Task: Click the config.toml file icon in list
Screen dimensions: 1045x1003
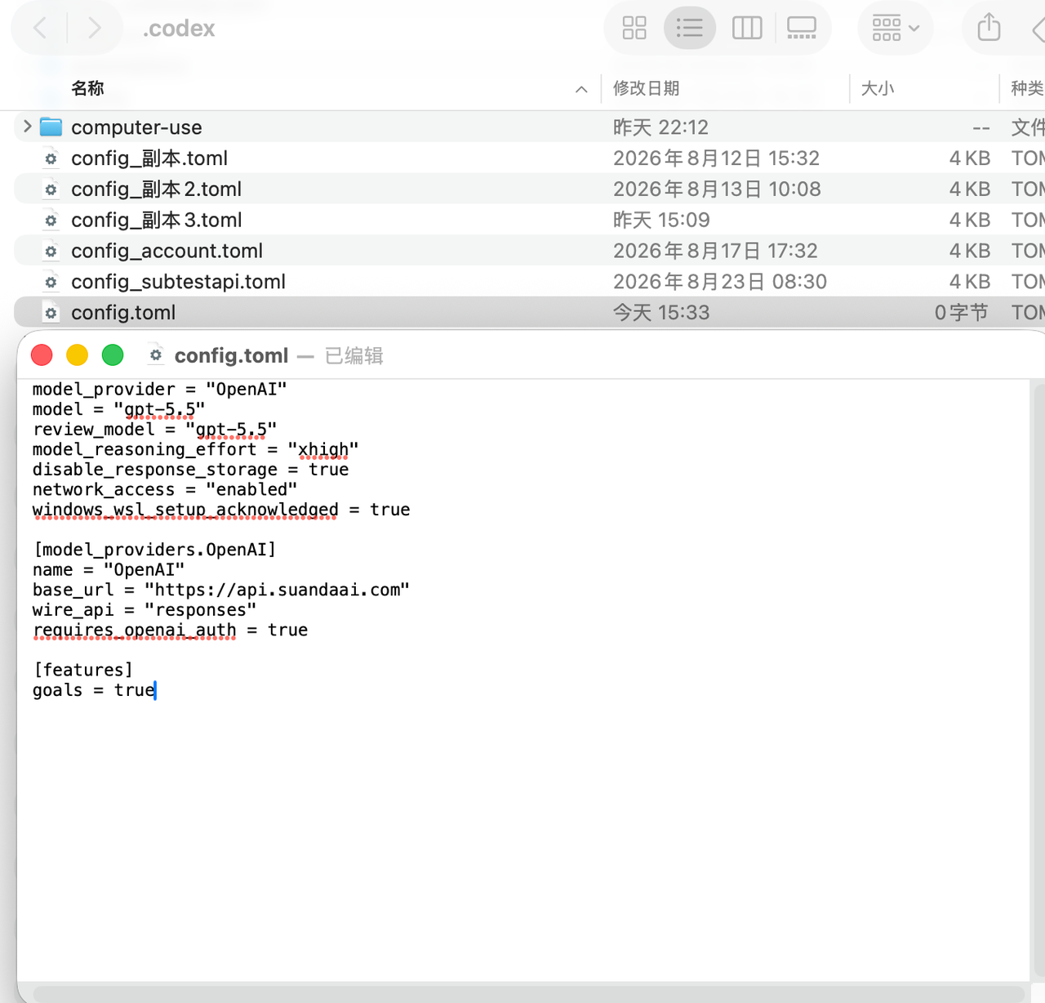Action: pos(51,313)
